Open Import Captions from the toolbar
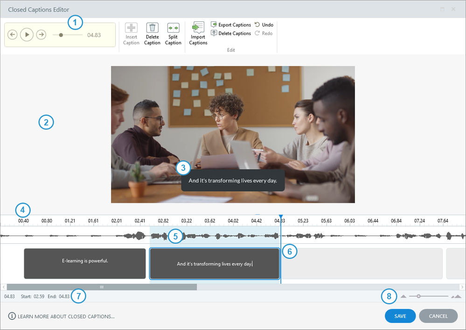 [x=198, y=28]
